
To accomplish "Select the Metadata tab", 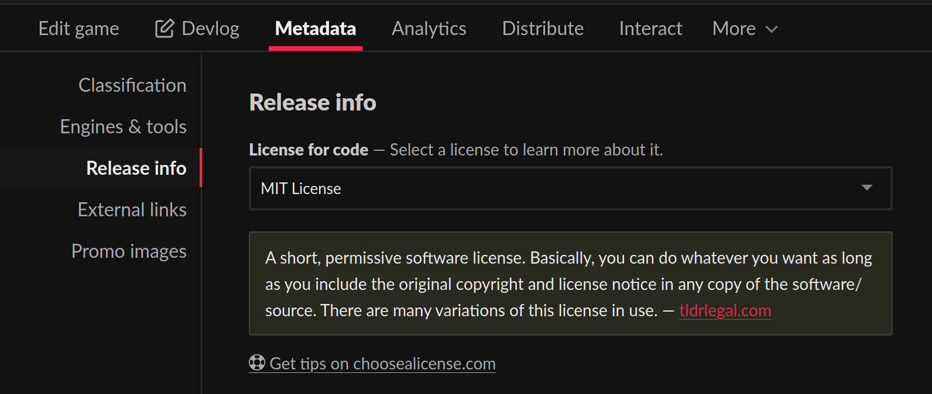I will click(316, 28).
